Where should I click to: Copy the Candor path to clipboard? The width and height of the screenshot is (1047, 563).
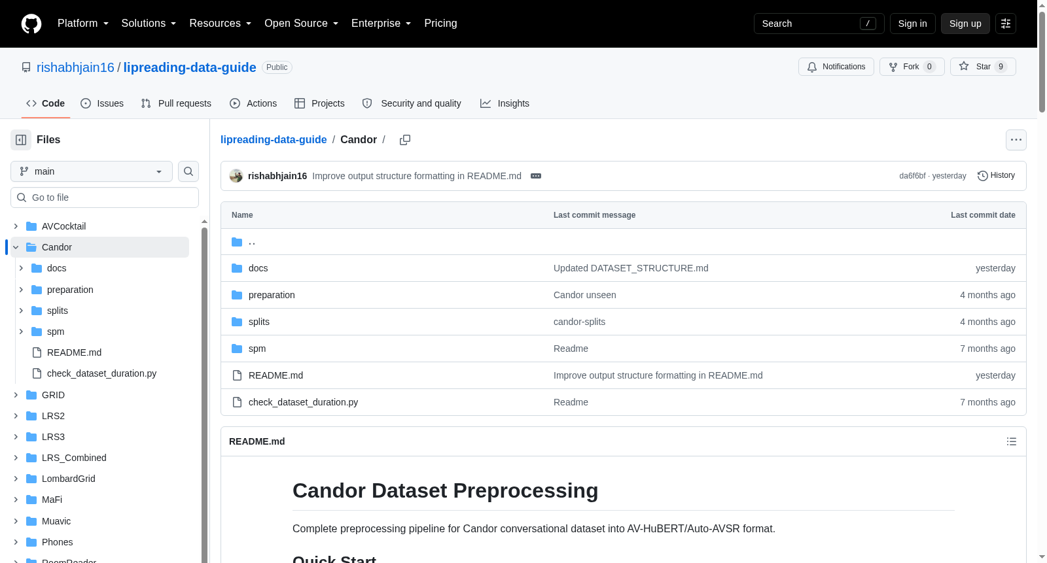(x=405, y=140)
